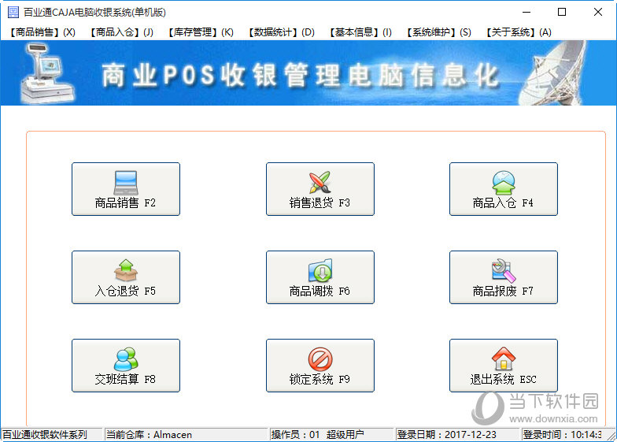Maximize the 百业通CAJA window
The height and width of the screenshot is (442, 617).
(562, 13)
